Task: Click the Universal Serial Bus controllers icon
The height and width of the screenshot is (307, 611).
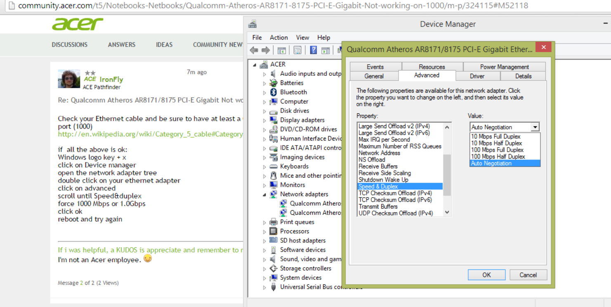Action: pyautogui.click(x=273, y=287)
